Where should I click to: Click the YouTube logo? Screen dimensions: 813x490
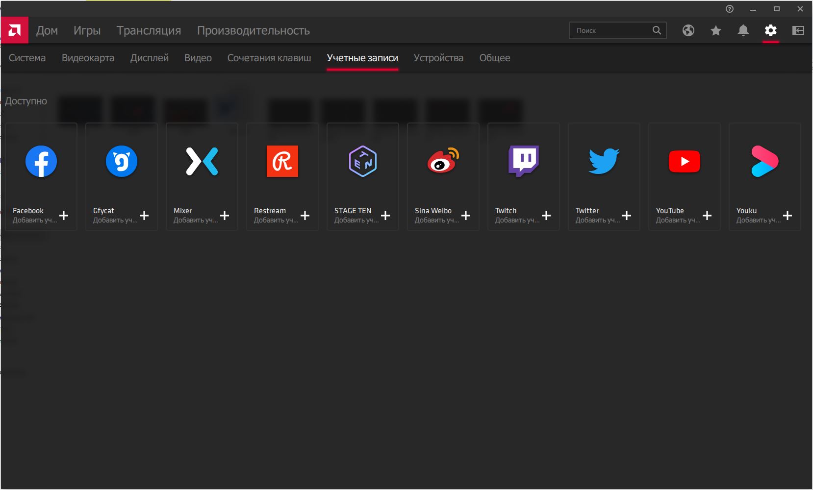coord(685,161)
